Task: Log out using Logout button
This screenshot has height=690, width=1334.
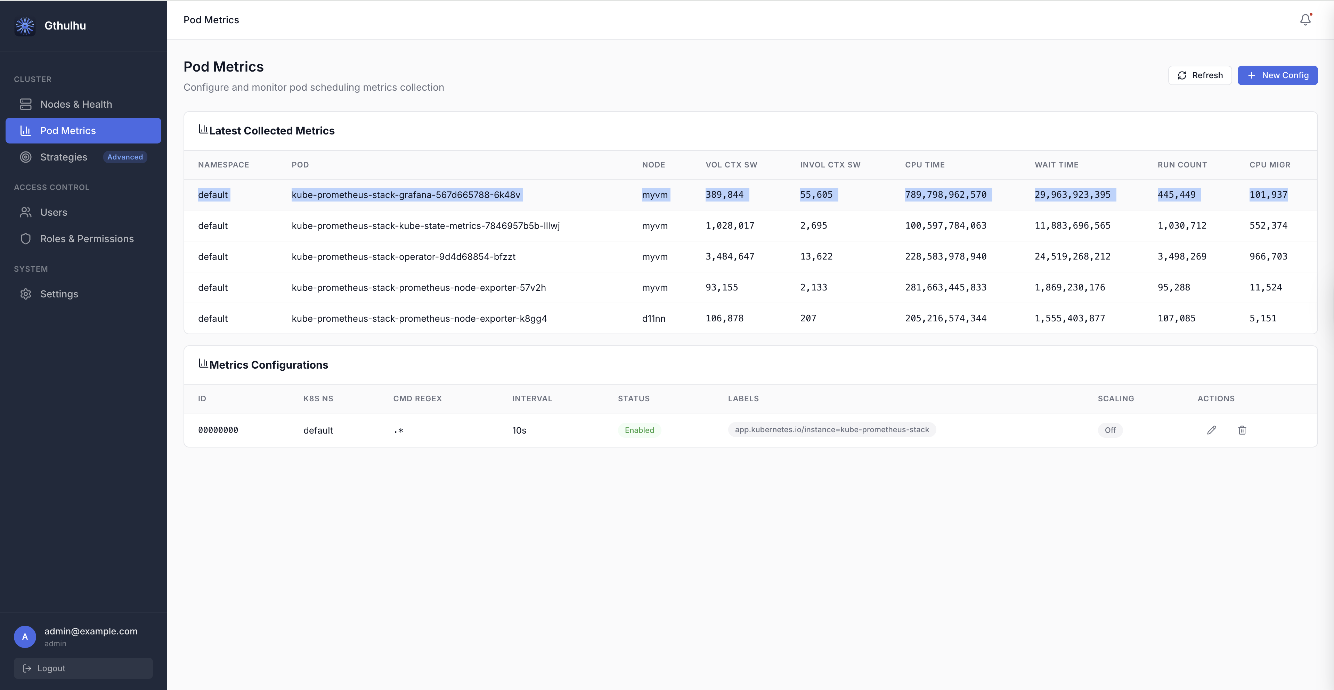Action: click(83, 668)
